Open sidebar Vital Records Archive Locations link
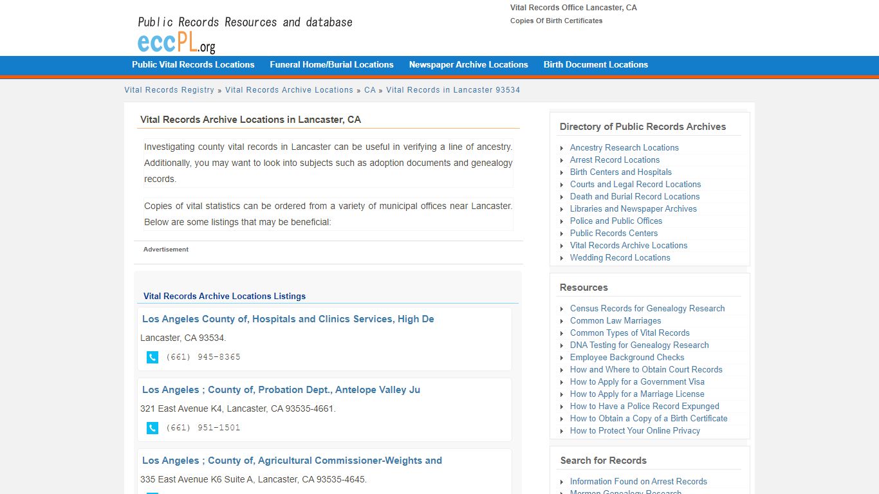The width and height of the screenshot is (879, 494). tap(629, 245)
